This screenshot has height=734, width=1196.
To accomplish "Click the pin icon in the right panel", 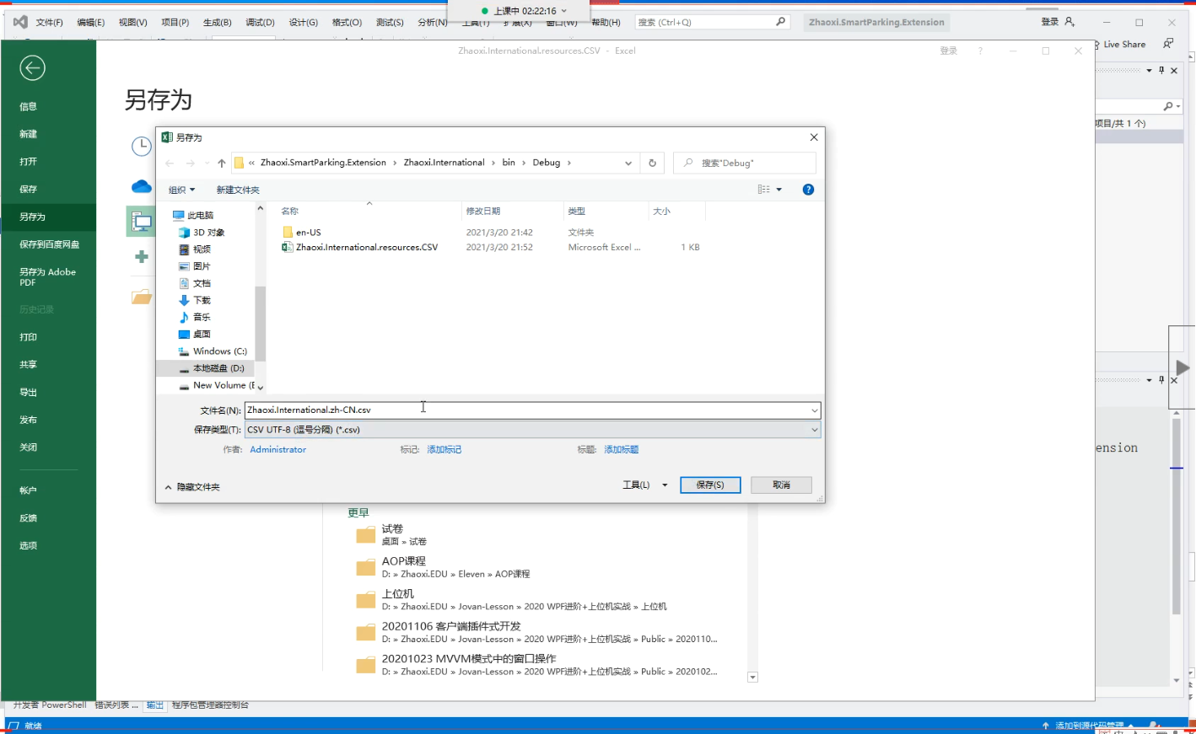I will click(1161, 71).
